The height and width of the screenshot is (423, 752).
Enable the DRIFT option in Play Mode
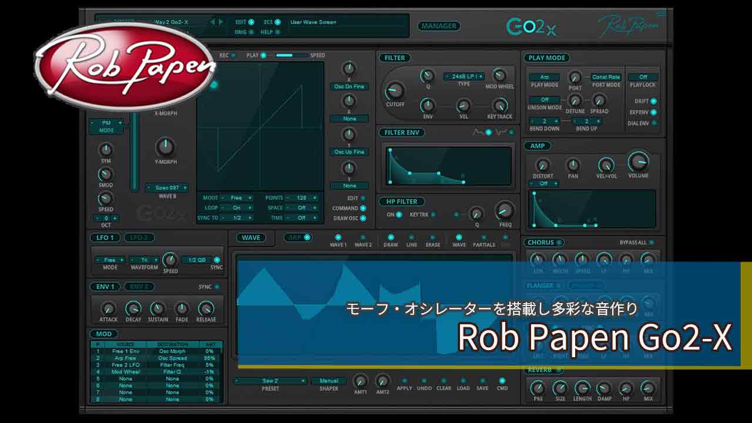click(x=653, y=101)
